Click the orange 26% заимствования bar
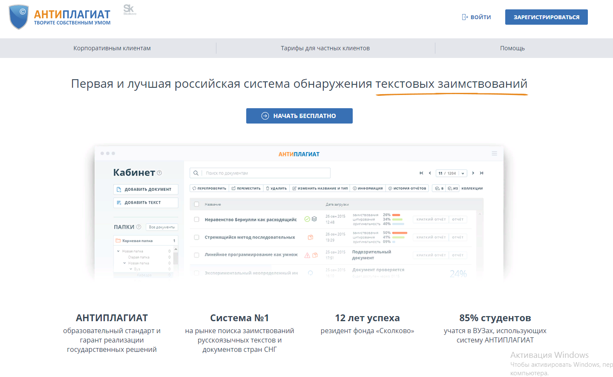 (x=396, y=215)
